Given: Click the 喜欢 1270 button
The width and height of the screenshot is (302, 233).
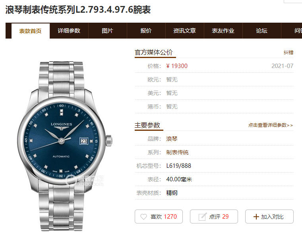Looking at the screenshot, I should point(159,217).
